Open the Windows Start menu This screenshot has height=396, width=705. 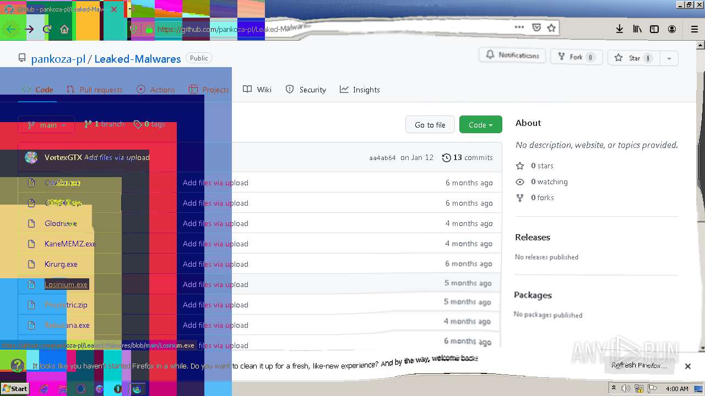(15, 388)
